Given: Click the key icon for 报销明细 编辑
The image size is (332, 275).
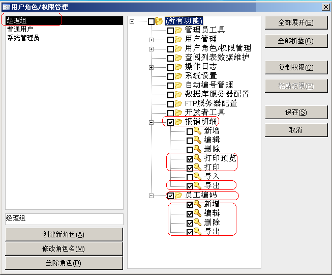Looking at the screenshot, I should [x=198, y=140].
